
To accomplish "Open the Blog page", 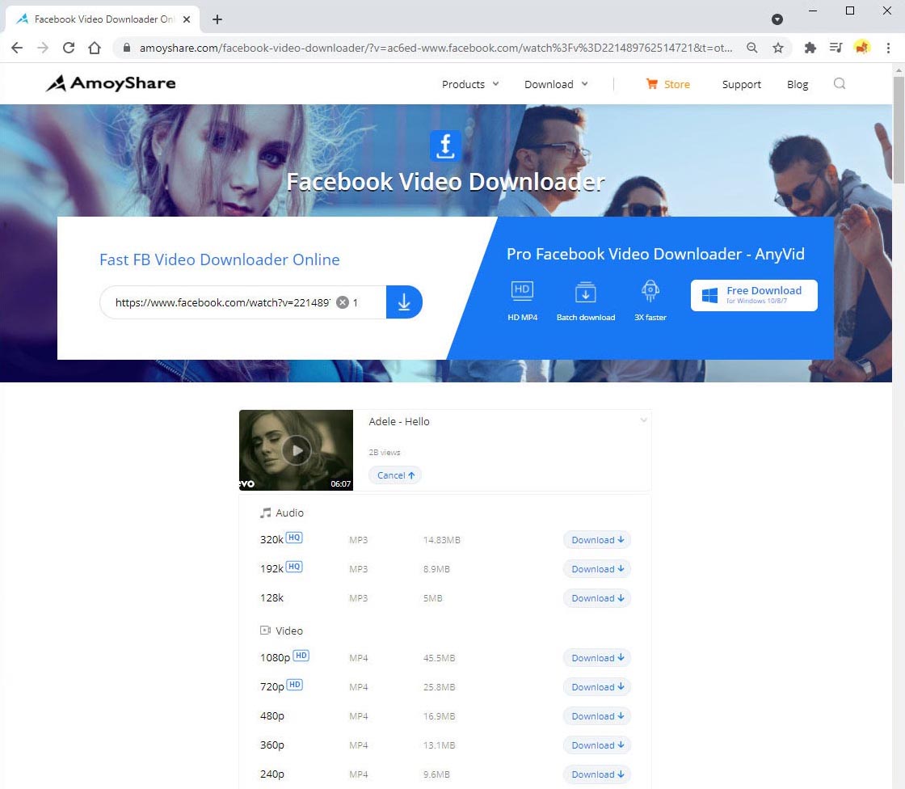I will click(798, 84).
